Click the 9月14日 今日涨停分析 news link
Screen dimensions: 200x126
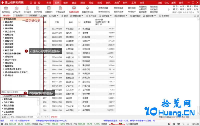[x=20, y=121]
